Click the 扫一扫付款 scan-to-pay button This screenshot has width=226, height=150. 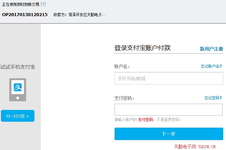point(18,116)
